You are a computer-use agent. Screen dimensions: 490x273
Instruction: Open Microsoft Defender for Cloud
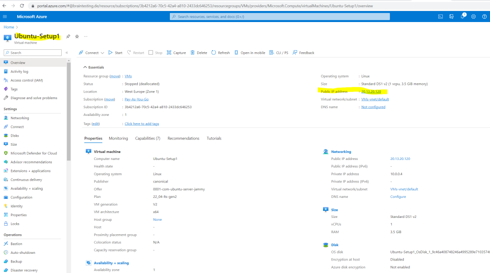34,153
